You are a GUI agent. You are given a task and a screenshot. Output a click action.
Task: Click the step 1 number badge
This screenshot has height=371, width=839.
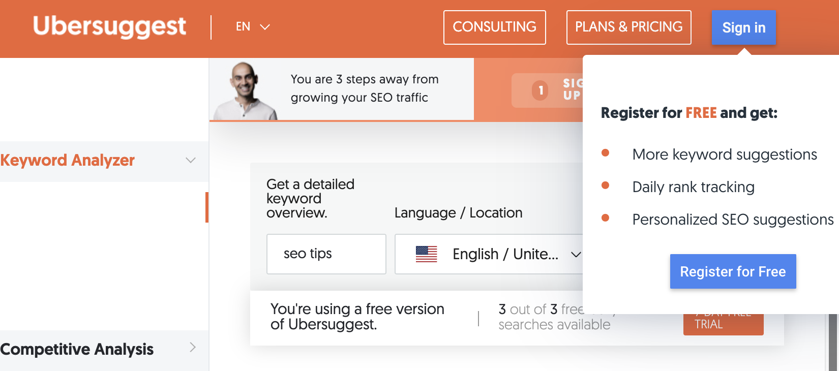click(541, 90)
